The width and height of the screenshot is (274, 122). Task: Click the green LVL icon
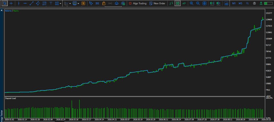(261, 3)
